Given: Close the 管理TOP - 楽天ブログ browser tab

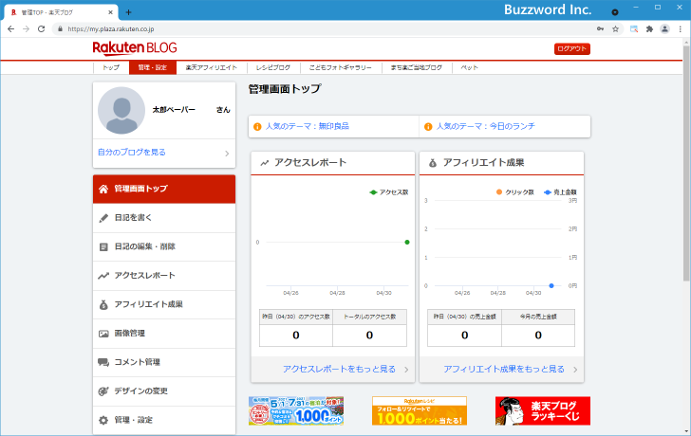Looking at the screenshot, I should point(110,12).
